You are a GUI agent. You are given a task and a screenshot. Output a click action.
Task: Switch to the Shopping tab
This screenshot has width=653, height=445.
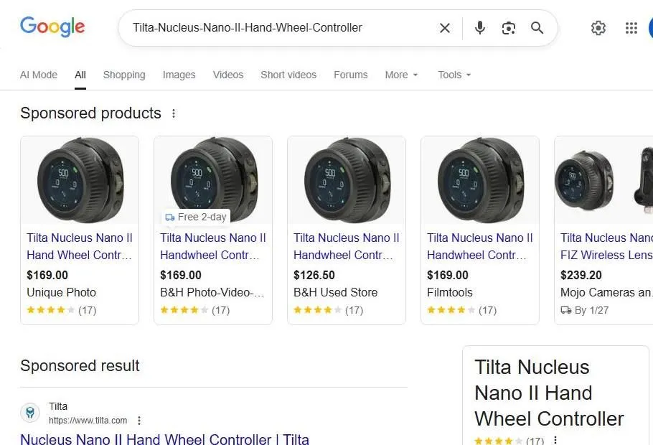point(123,75)
